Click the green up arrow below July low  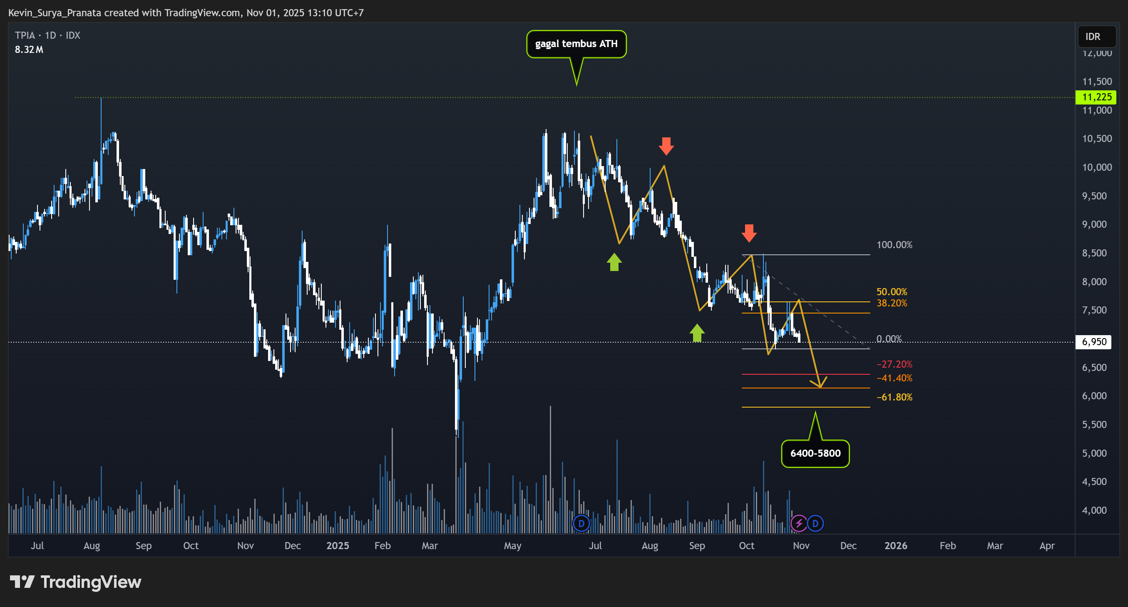[x=614, y=262]
